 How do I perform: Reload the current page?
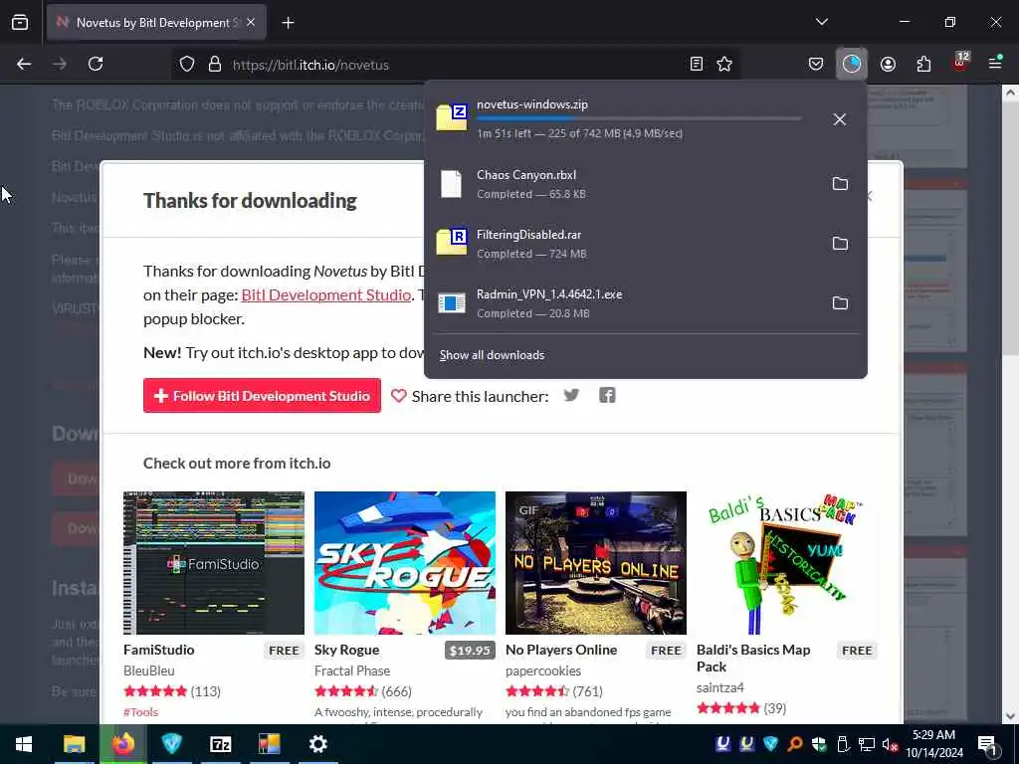pos(96,64)
